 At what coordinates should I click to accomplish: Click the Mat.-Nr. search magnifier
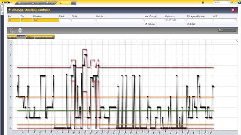pyautogui.click(x=143, y=20)
